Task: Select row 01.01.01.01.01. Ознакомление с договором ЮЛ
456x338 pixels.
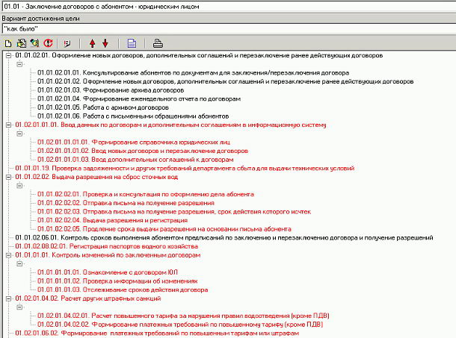Action: click(108, 272)
